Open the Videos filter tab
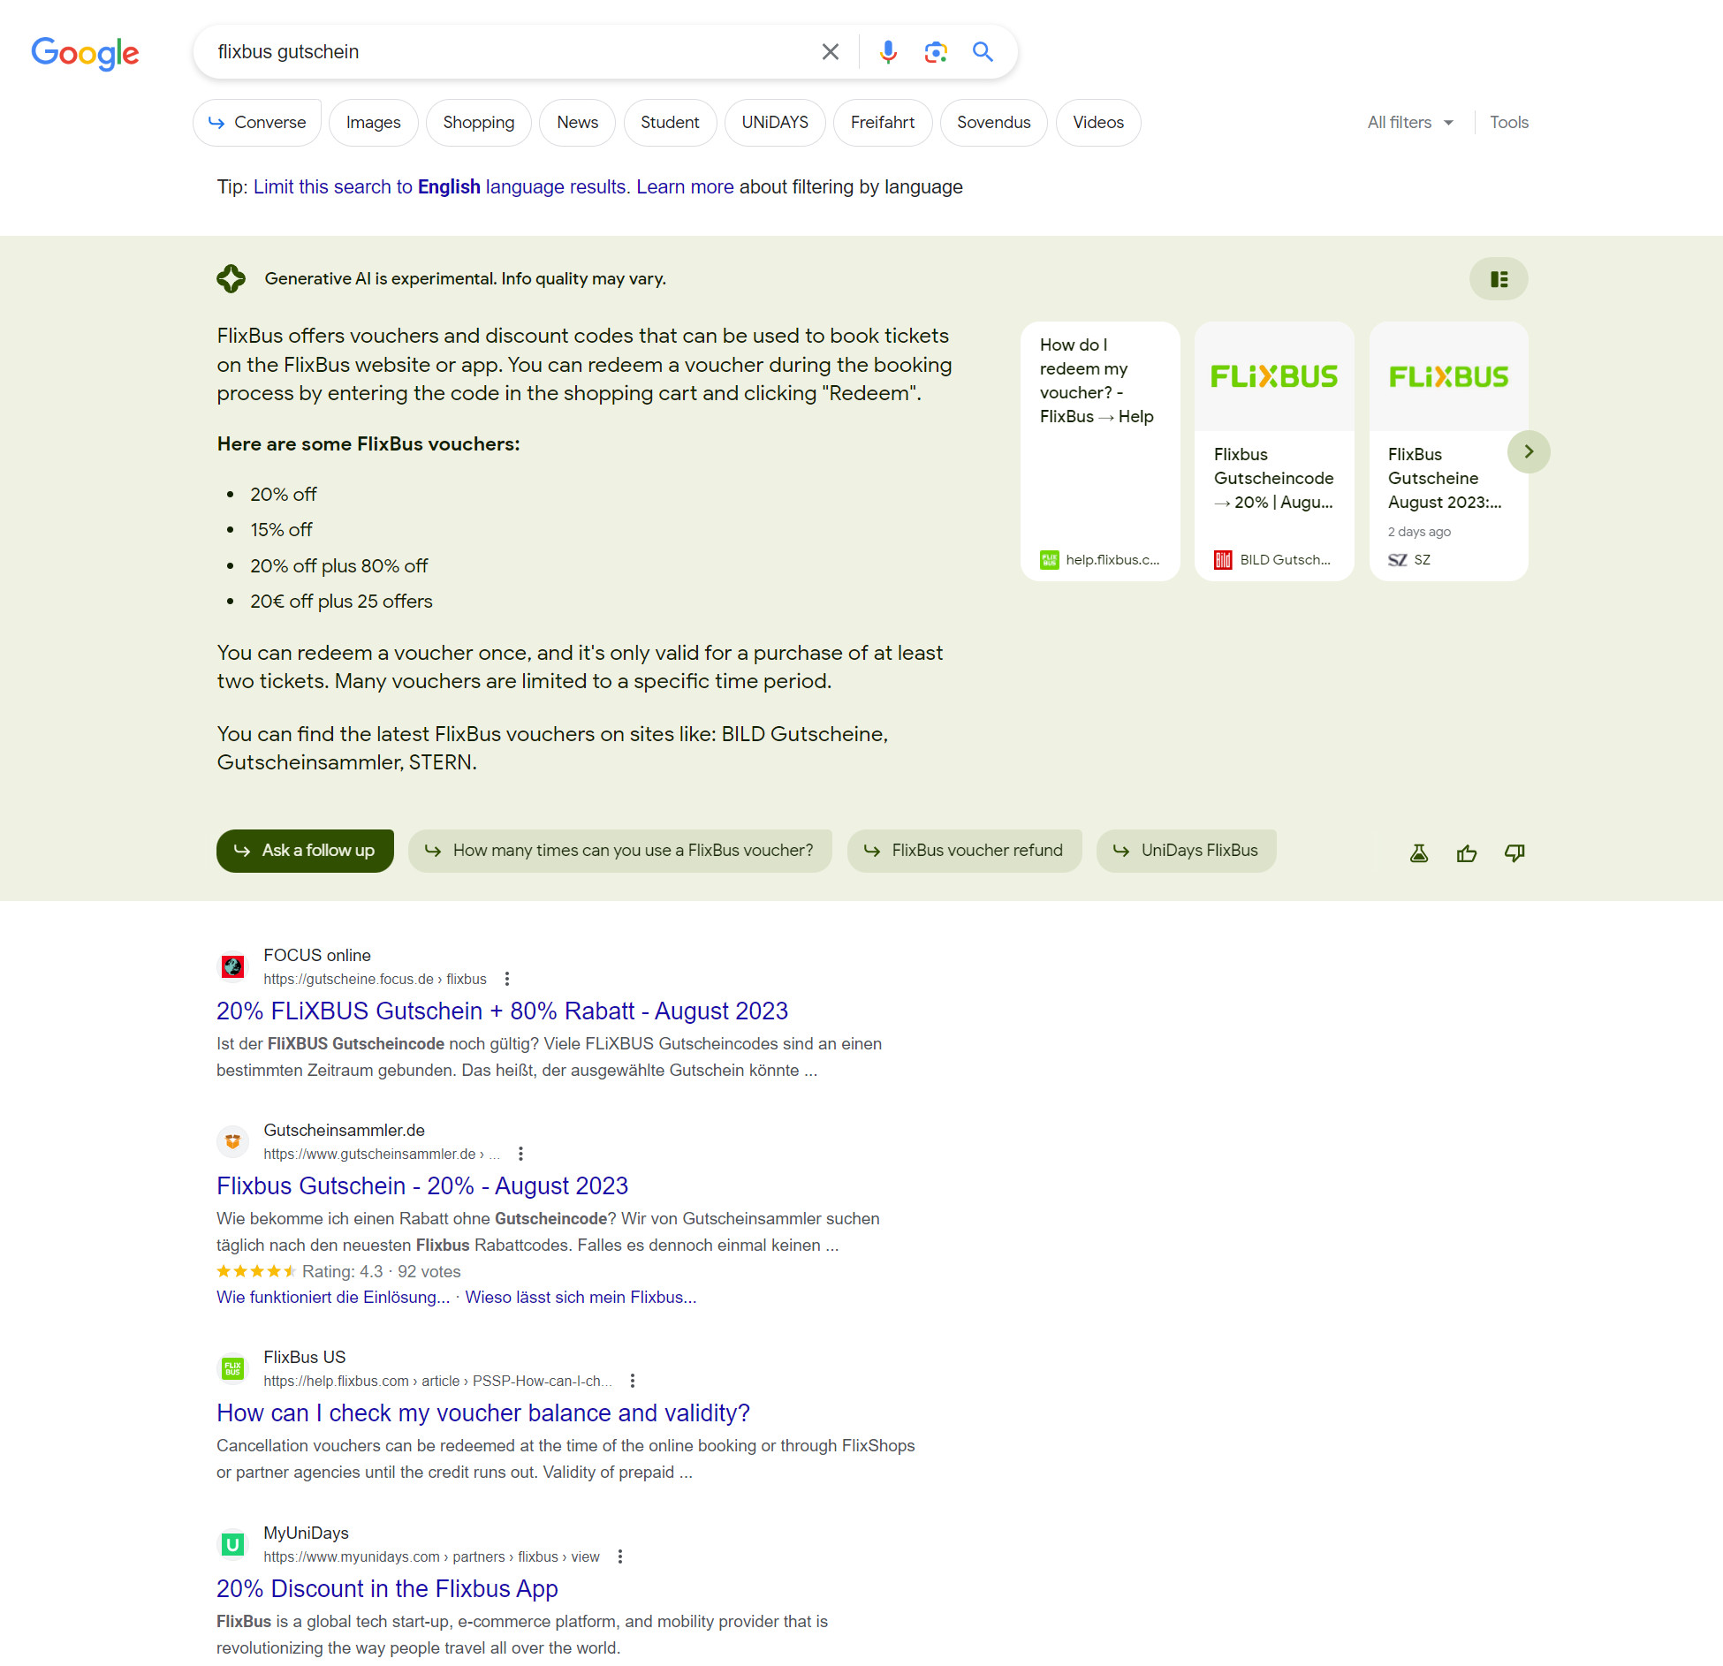The width and height of the screenshot is (1723, 1666). click(1097, 123)
